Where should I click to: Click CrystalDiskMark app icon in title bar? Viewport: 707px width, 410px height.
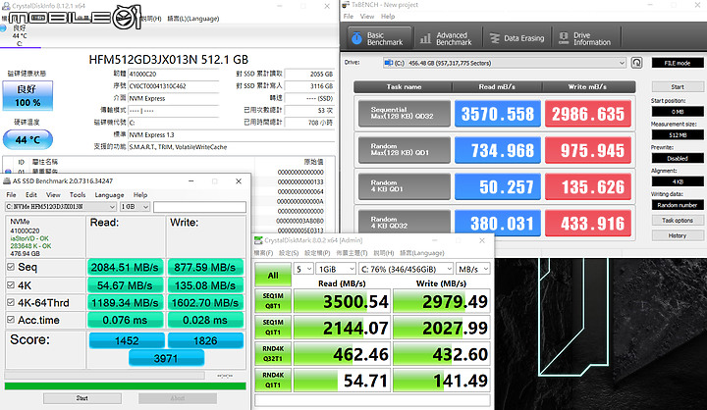pos(258,240)
